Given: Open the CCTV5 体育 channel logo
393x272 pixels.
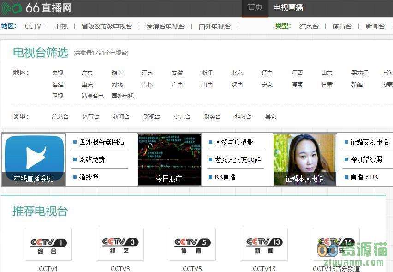Looking at the screenshot, I should point(192,244).
